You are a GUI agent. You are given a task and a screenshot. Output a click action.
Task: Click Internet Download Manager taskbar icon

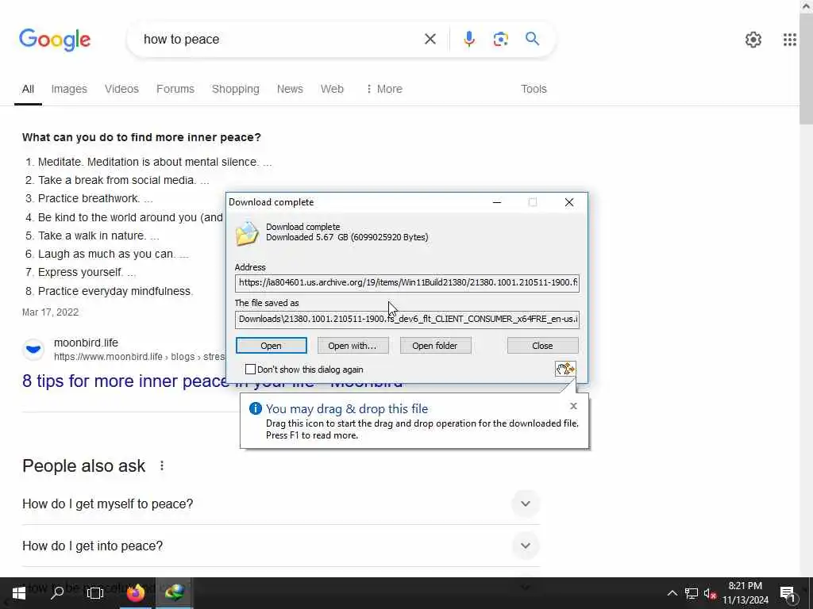[x=174, y=592]
